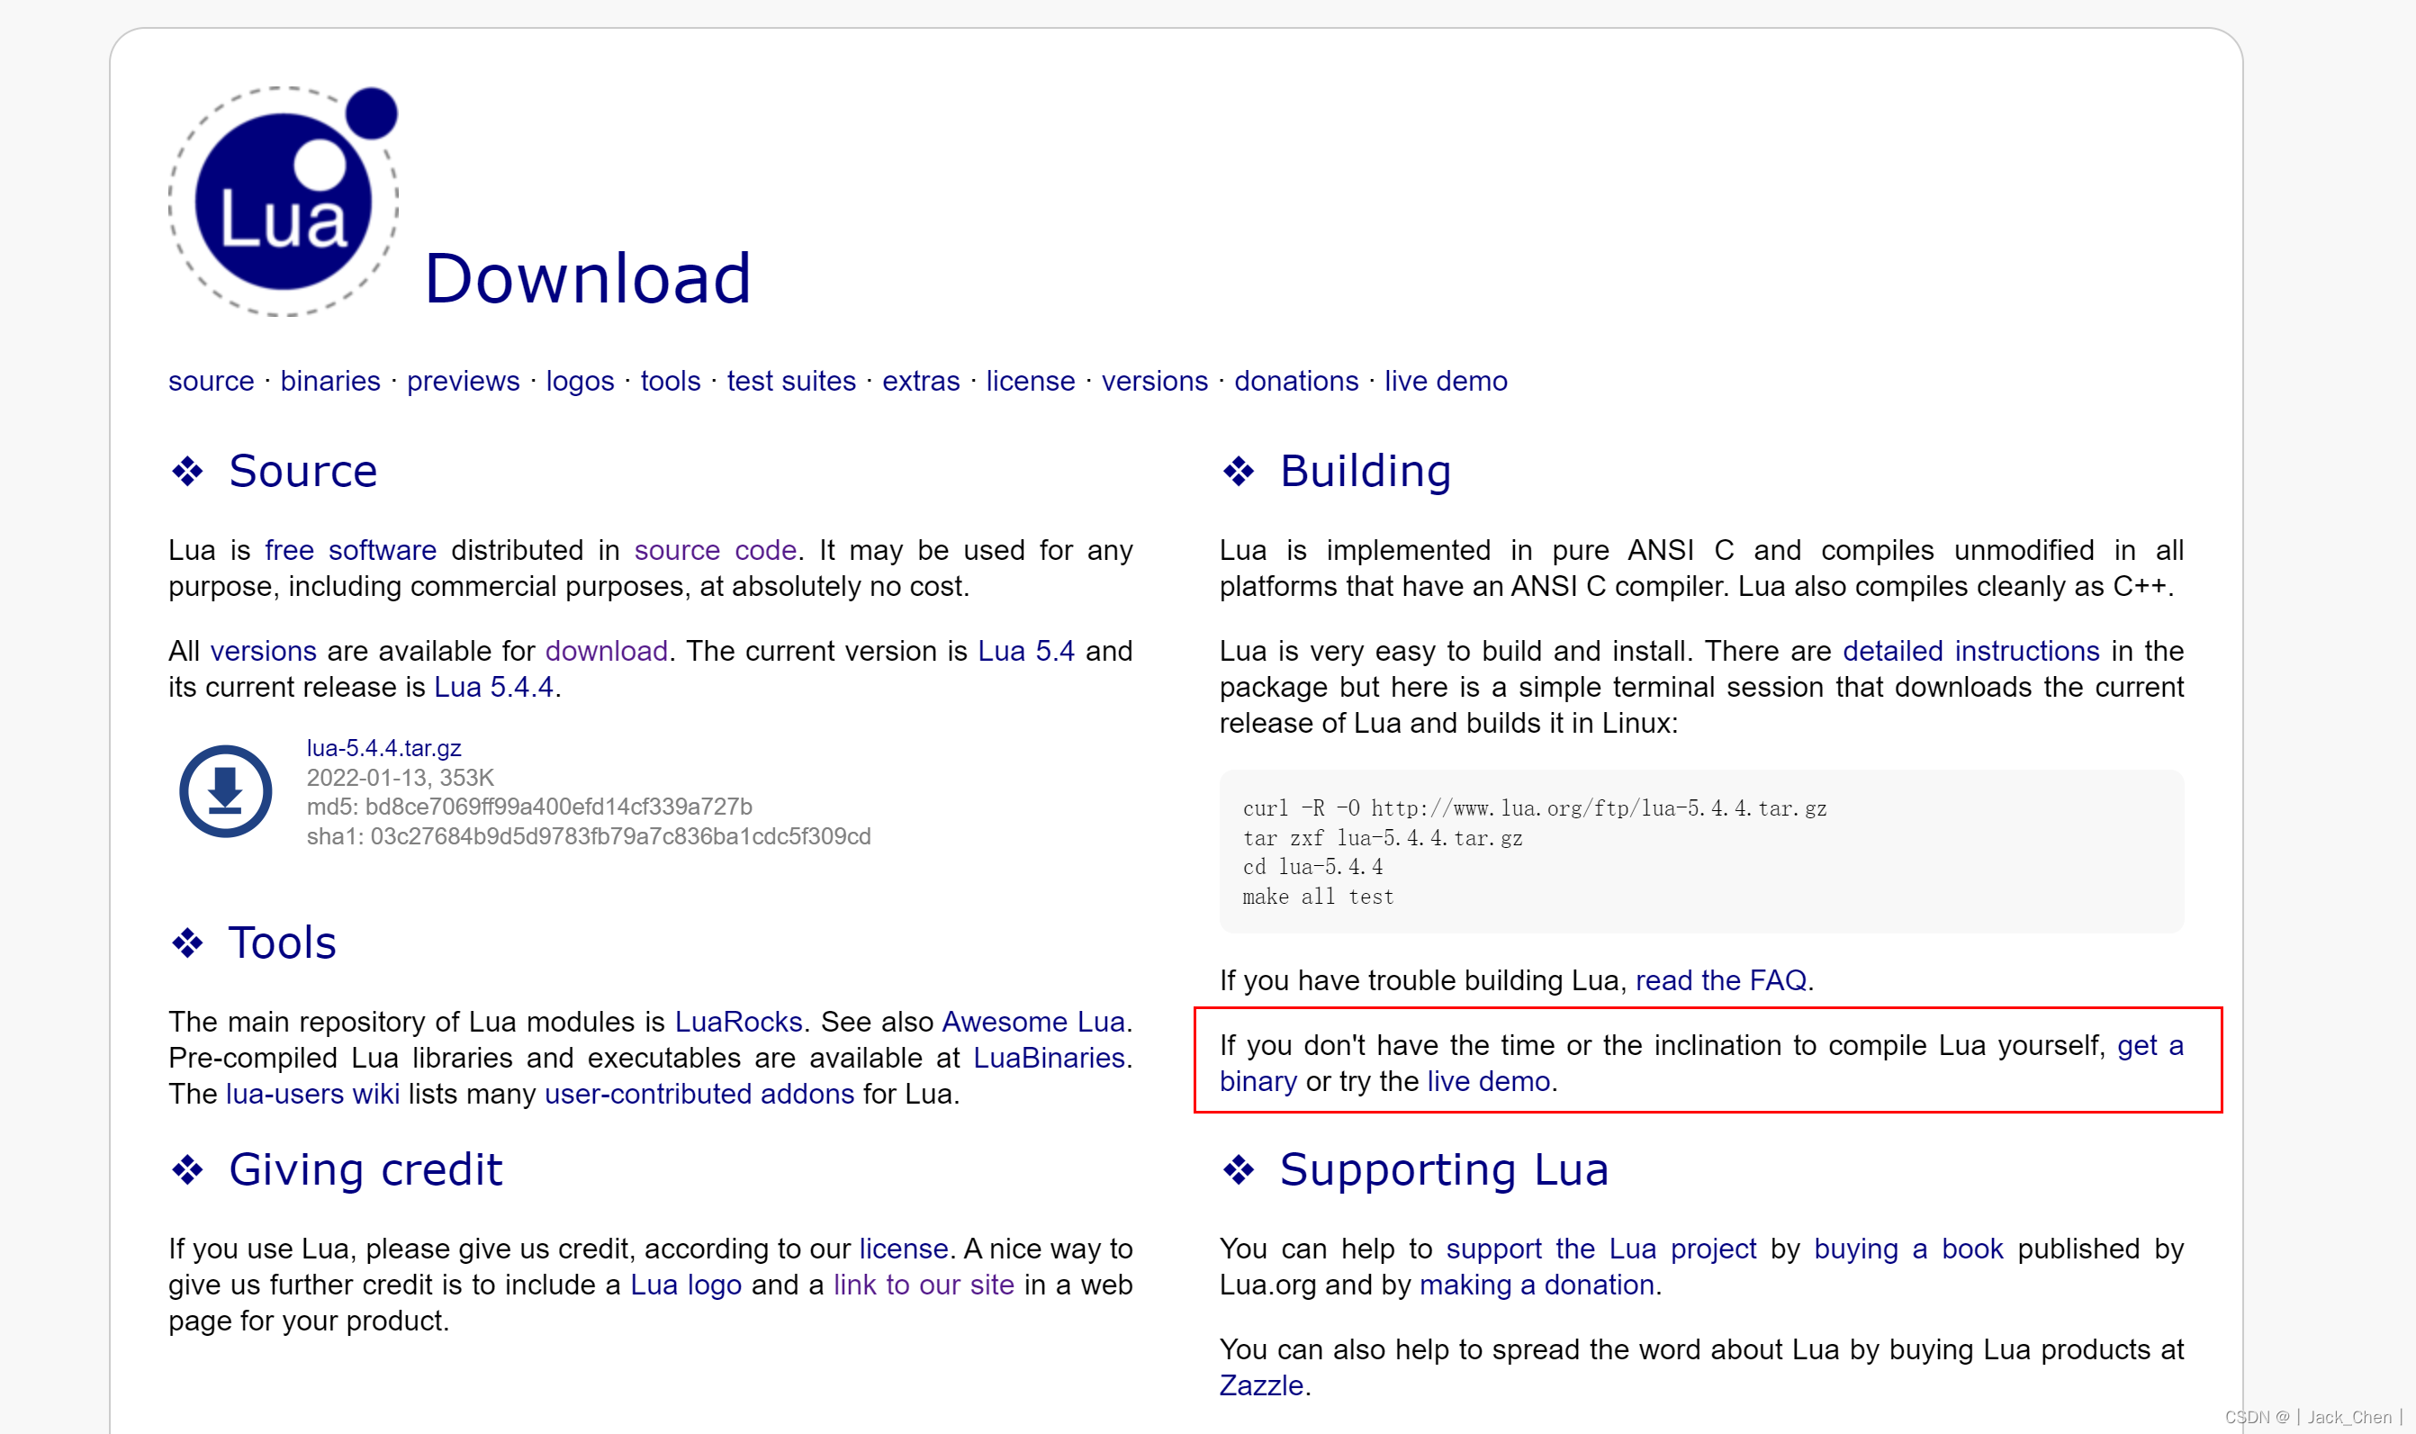Open the Lua logo link

(x=686, y=1285)
